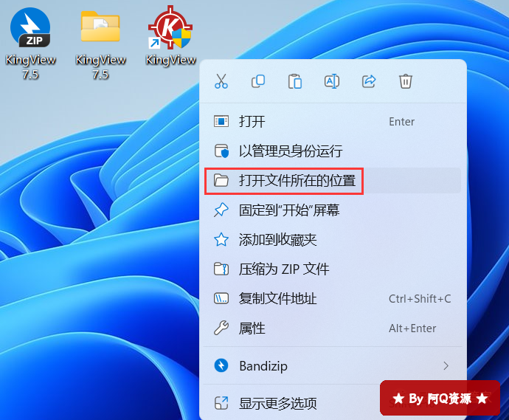Screen dimensions: 509x420
Task: Choose 打开 from the context menu
Action: pyautogui.click(x=333, y=122)
